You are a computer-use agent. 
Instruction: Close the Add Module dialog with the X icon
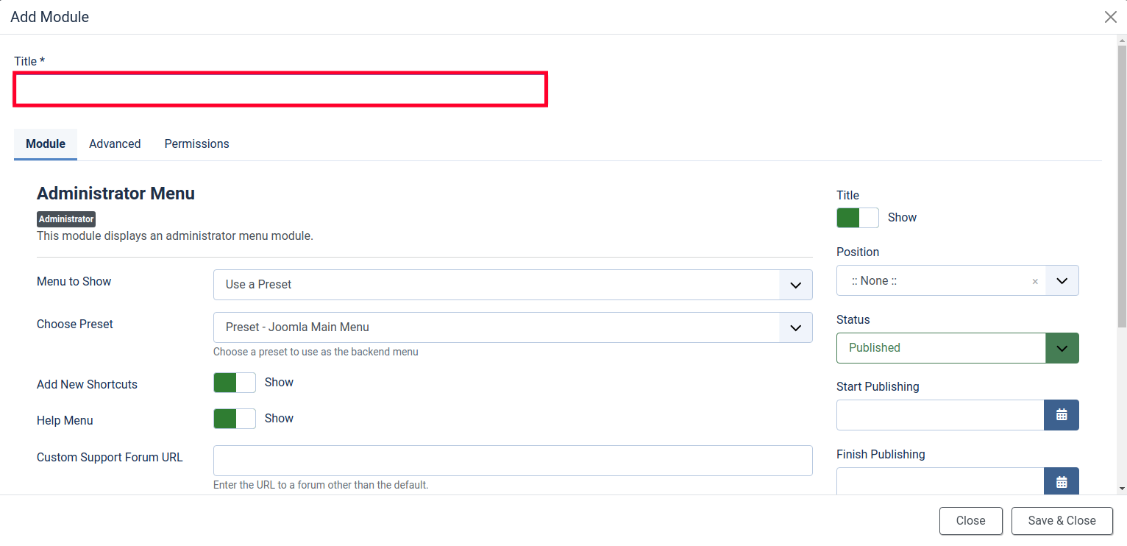1111,17
